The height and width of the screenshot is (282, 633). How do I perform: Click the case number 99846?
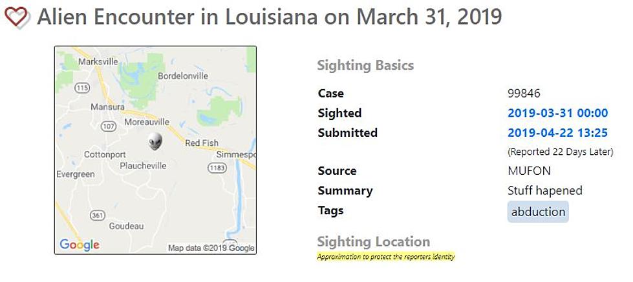click(x=524, y=94)
